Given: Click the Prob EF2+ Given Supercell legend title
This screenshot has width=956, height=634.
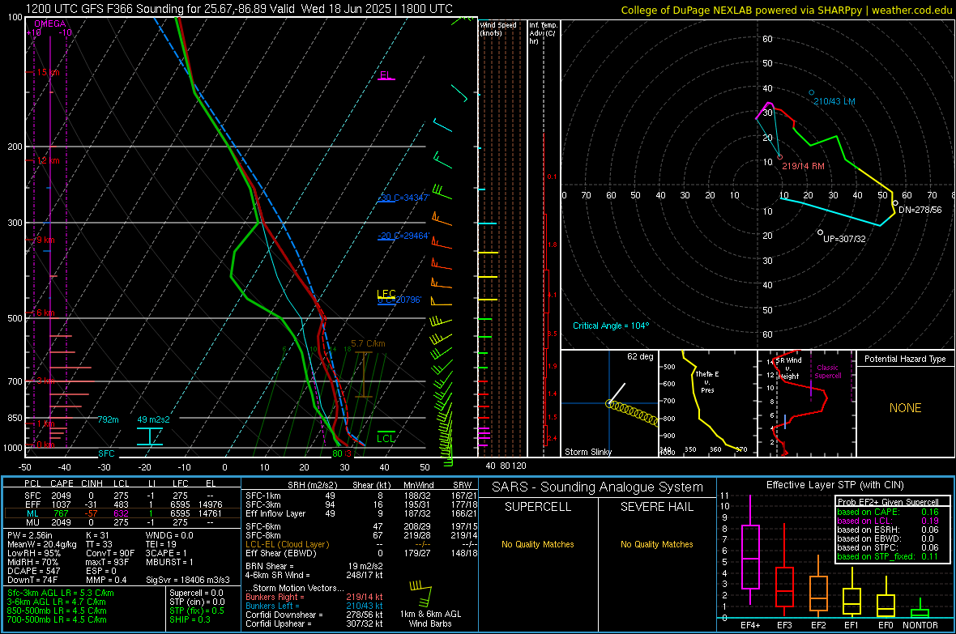Looking at the screenshot, I should click(x=888, y=502).
